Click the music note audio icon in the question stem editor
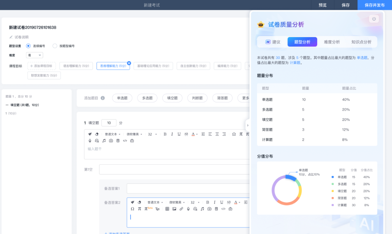392x234 pixels. [104, 141]
